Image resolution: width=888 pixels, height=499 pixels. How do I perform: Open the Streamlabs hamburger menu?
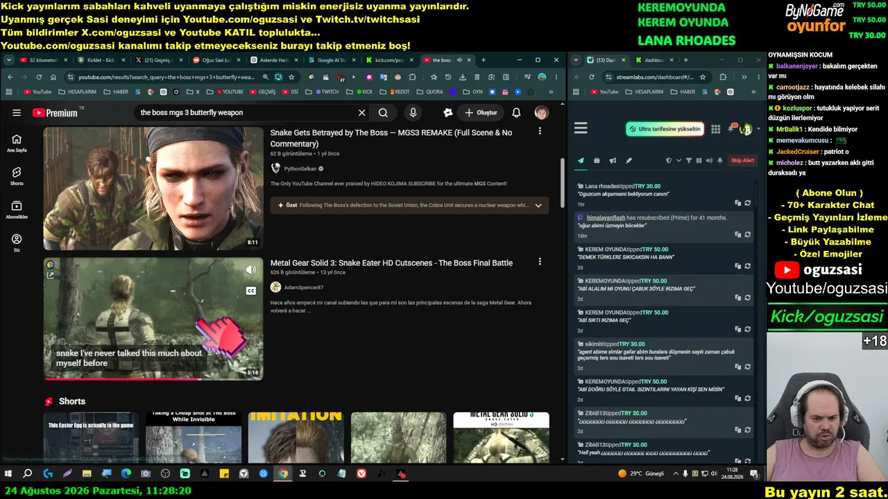pos(581,128)
